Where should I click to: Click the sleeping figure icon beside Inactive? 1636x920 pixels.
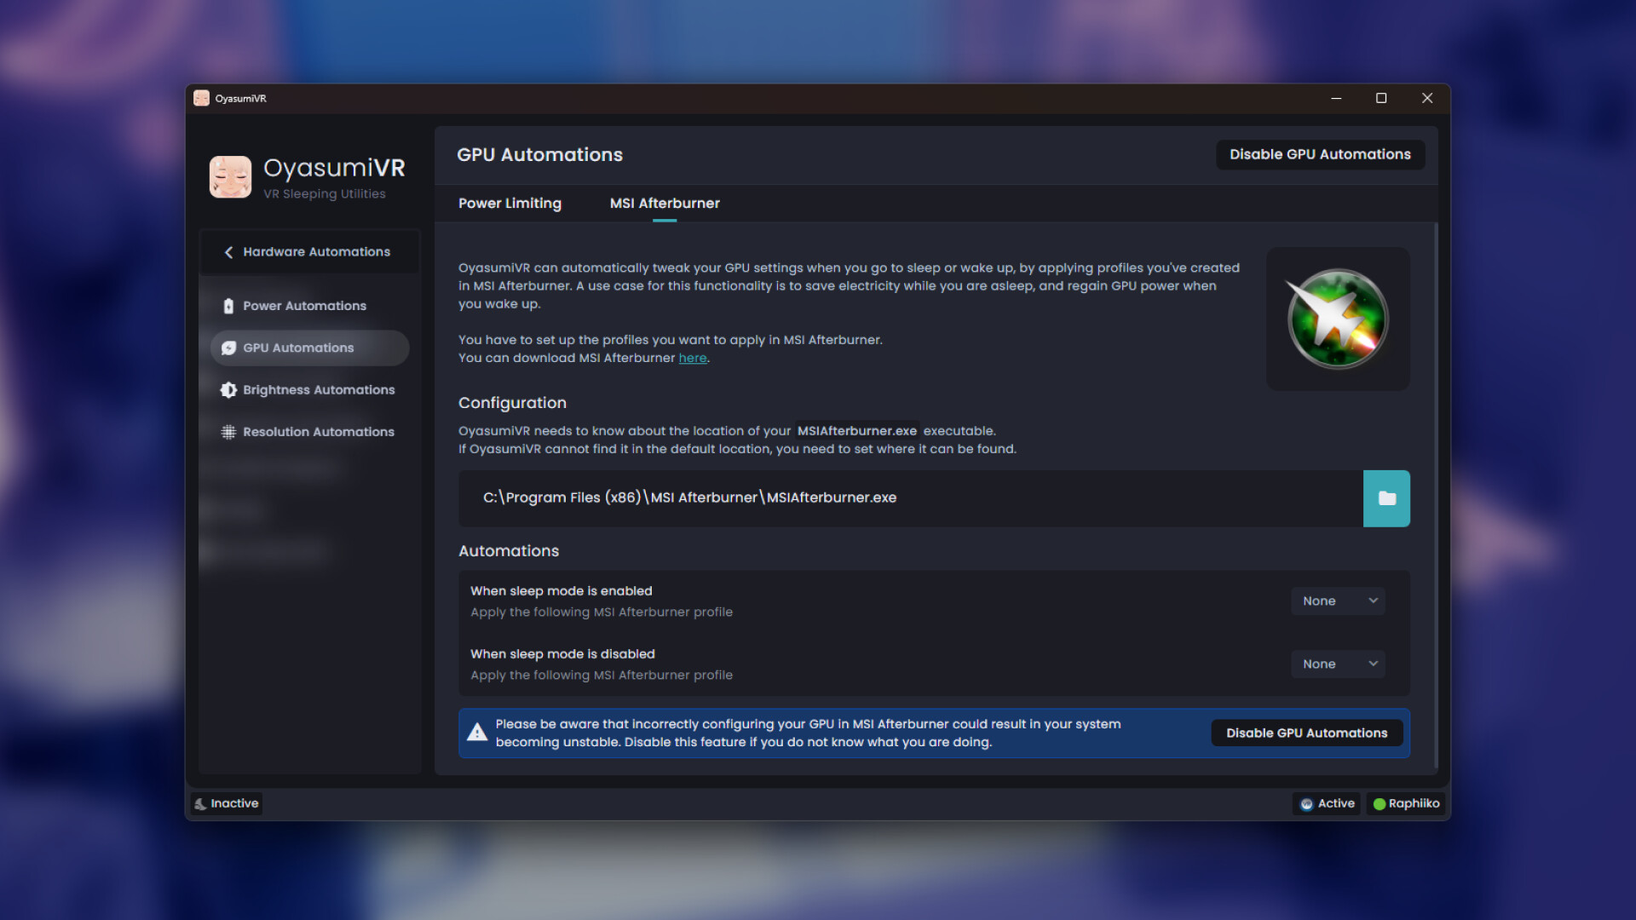click(200, 803)
